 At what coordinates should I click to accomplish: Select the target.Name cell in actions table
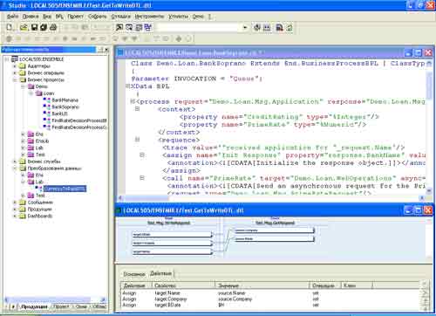[167, 293]
